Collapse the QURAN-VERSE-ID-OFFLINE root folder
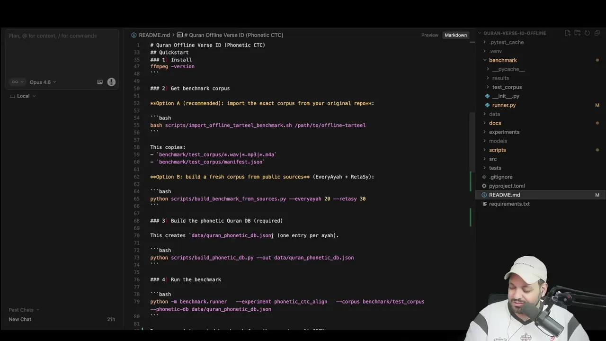This screenshot has height=341, width=606. [x=514, y=33]
